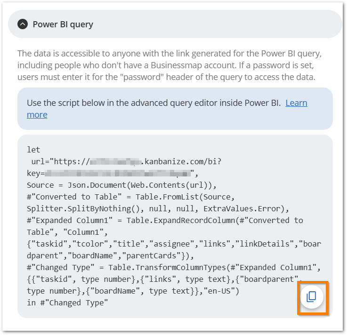347x335 pixels.
Task: Click the blue advanced query editor info box
Action: tap(175, 109)
